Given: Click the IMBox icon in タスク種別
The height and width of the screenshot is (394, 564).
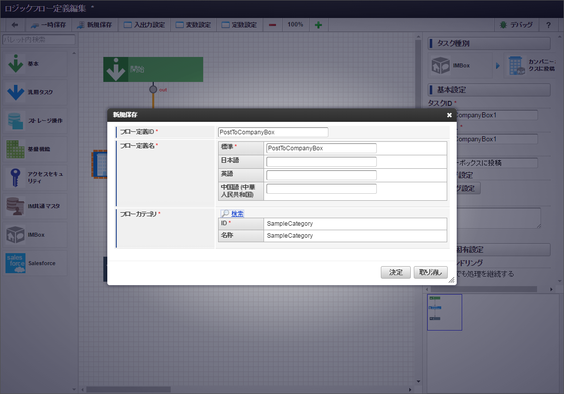Looking at the screenshot, I should 441,65.
